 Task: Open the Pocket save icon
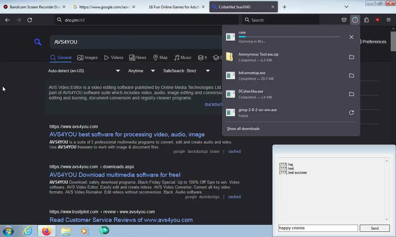[x=344, y=20]
